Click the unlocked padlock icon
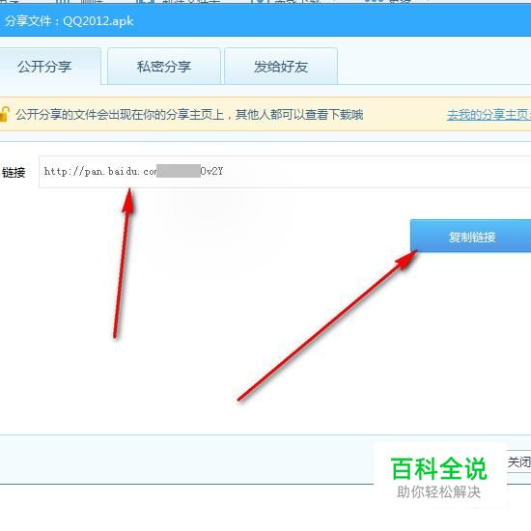The image size is (531, 531). click(x=4, y=114)
